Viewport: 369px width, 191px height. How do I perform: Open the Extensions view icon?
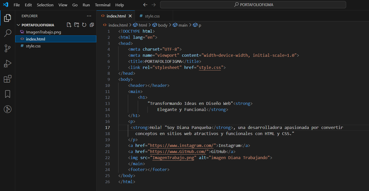click(8, 79)
